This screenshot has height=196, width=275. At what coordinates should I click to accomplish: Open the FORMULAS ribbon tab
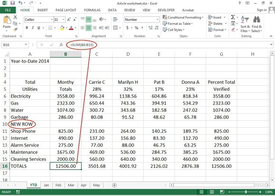[x=92, y=10]
